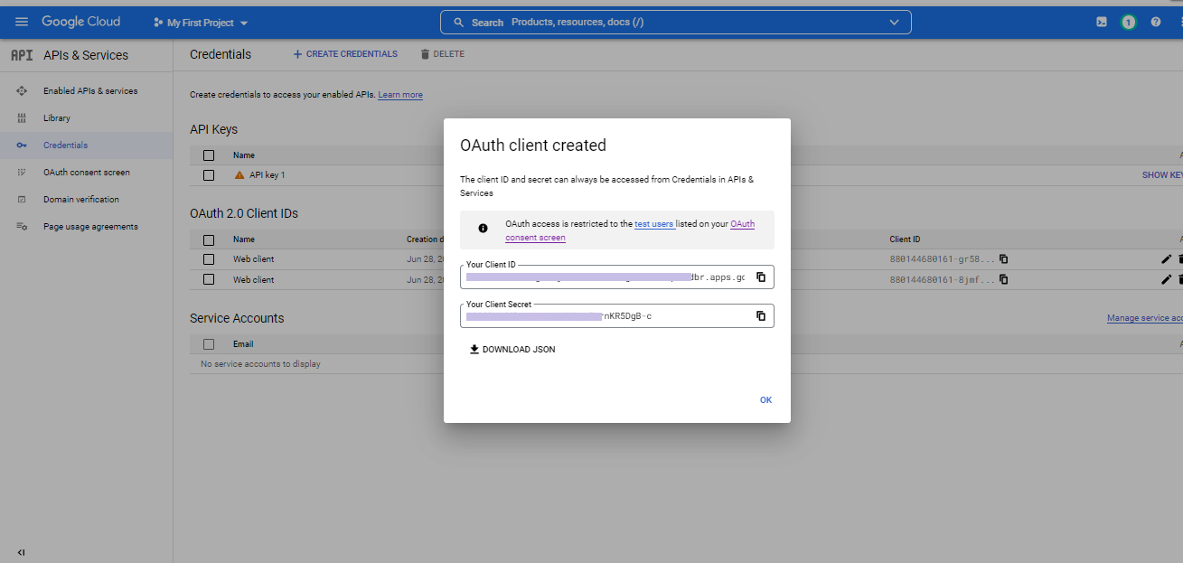The image size is (1183, 563).
Task: Follow the test users link in the dialog
Action: click(654, 224)
